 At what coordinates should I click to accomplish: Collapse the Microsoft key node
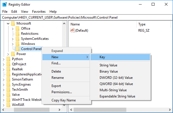click(8, 23)
